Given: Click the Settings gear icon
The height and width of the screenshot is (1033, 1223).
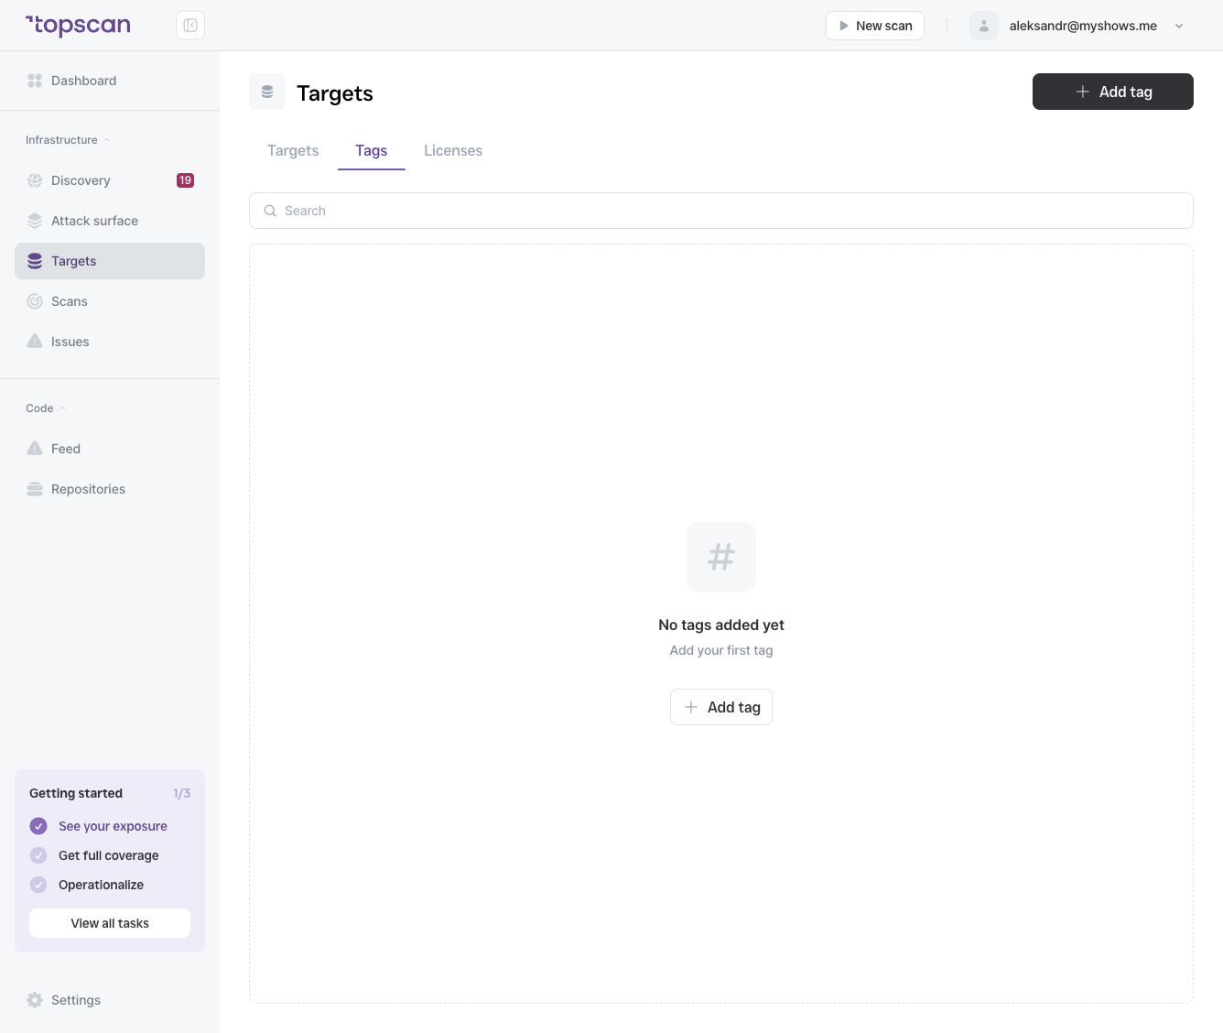Looking at the screenshot, I should pos(35,1000).
